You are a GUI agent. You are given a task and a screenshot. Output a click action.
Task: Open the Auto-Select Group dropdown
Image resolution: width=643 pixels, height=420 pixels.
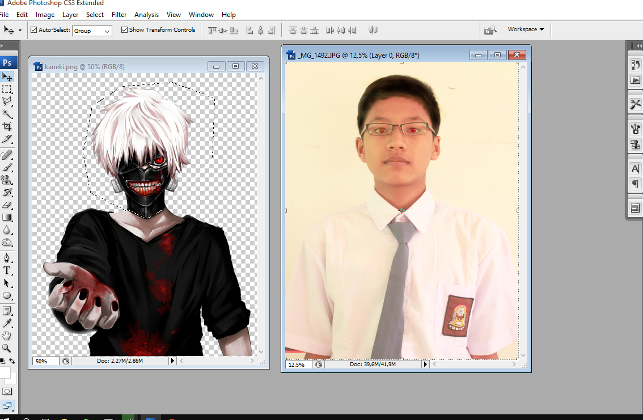click(92, 31)
